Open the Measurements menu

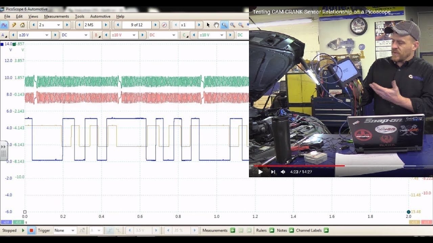point(56,16)
